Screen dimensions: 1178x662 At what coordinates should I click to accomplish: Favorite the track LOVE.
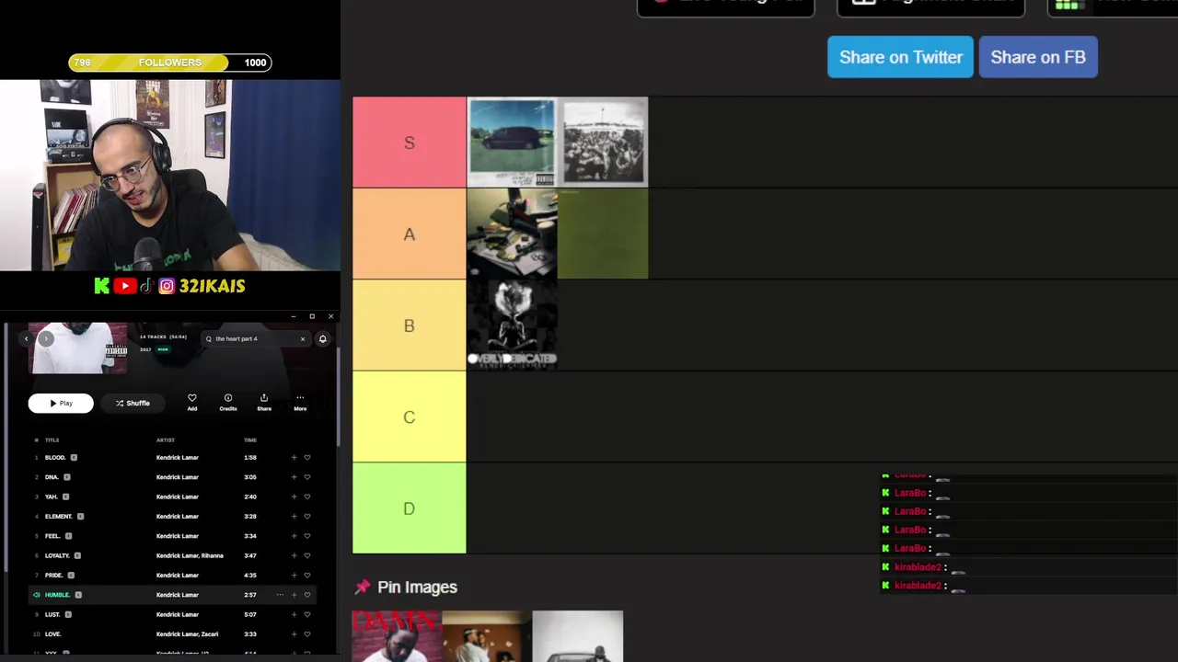(x=307, y=634)
